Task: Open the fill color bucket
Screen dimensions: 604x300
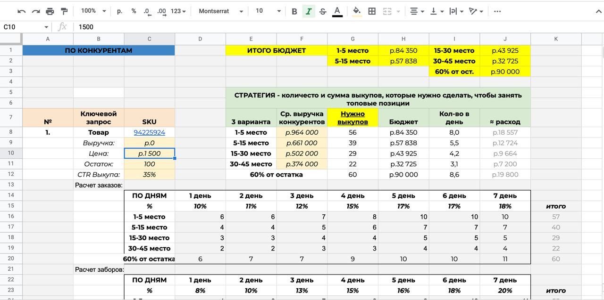Action: click(x=357, y=11)
